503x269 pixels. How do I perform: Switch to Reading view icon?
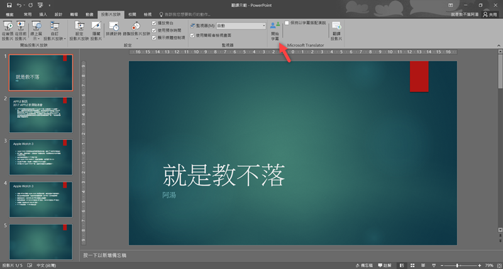[423, 265]
